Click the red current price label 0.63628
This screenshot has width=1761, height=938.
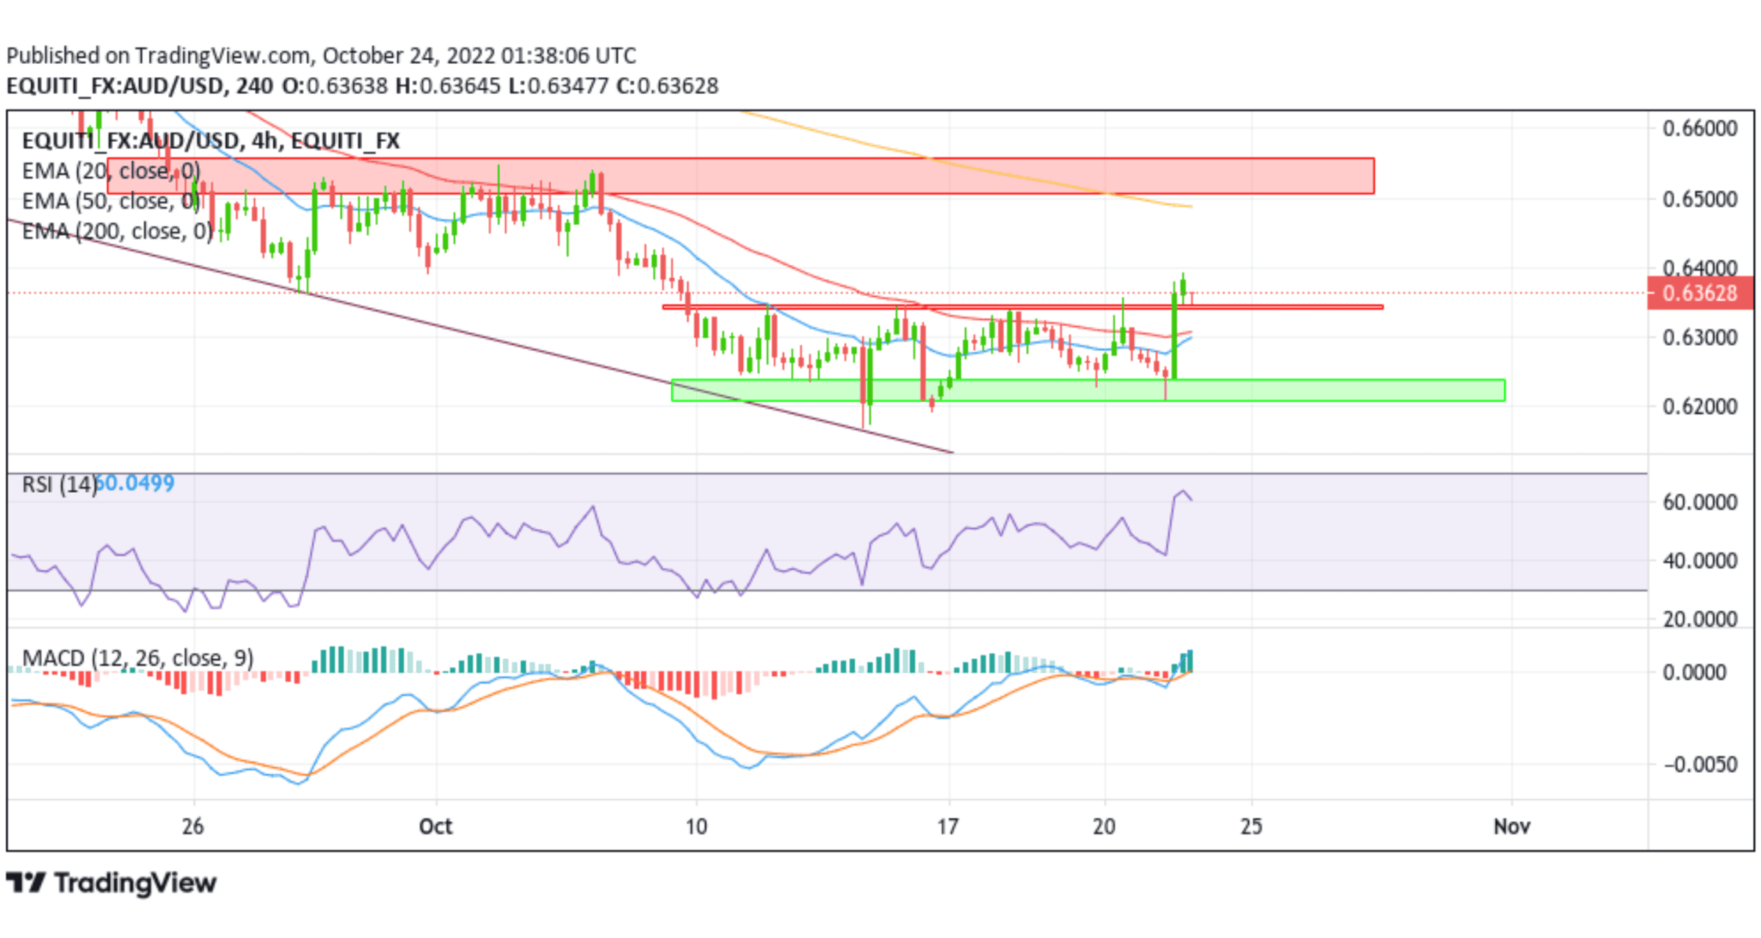pyautogui.click(x=1700, y=293)
